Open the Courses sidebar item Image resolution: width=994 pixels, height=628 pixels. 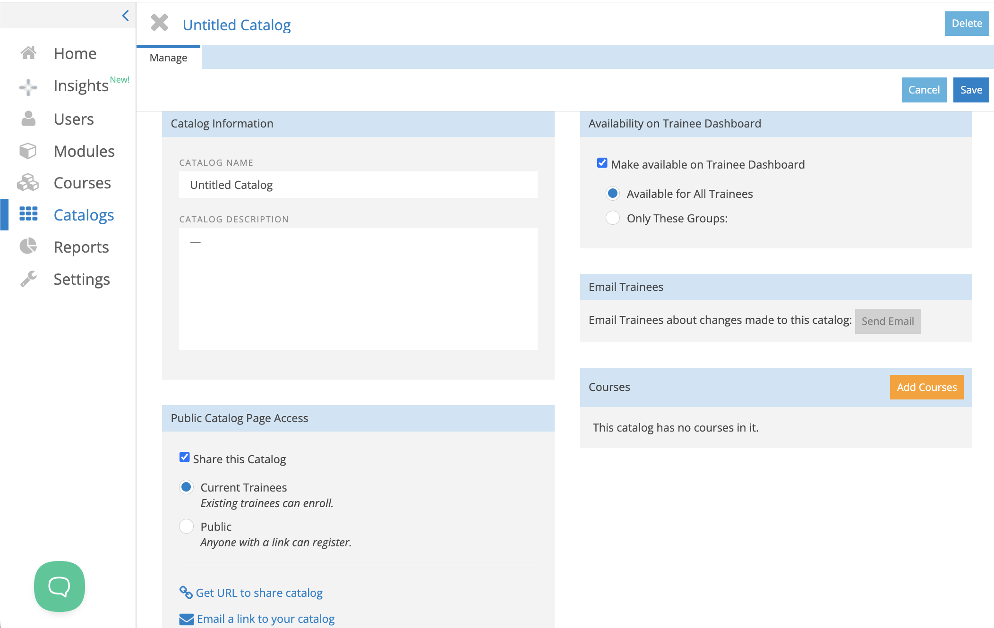(82, 183)
